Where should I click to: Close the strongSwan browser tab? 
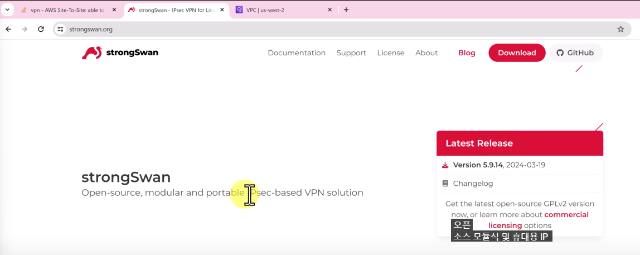pos(222,10)
